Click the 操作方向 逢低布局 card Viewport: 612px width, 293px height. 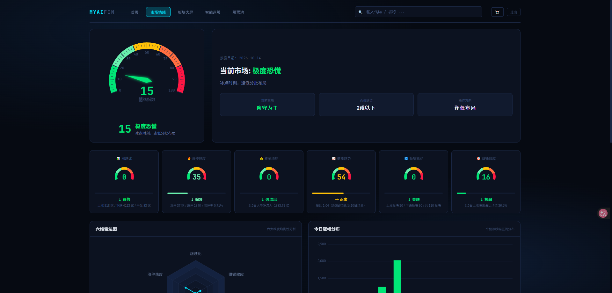[465, 105]
